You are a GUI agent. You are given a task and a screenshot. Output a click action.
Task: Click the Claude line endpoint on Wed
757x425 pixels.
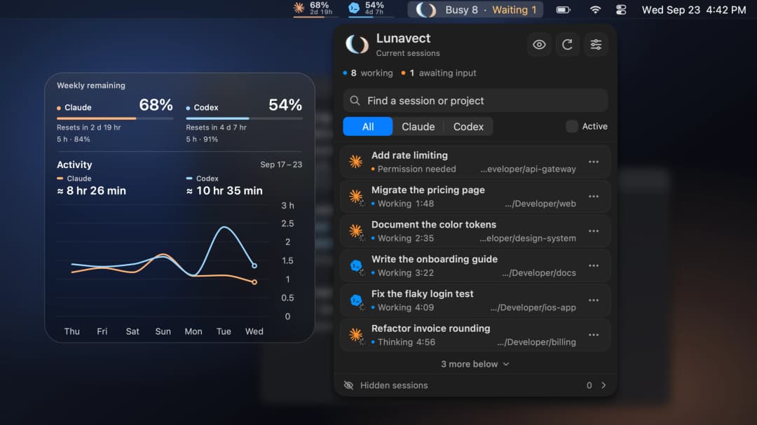pyautogui.click(x=254, y=282)
